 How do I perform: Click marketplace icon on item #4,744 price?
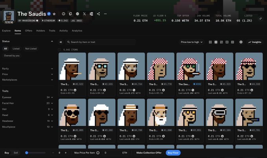pyautogui.click(x=134, y=90)
